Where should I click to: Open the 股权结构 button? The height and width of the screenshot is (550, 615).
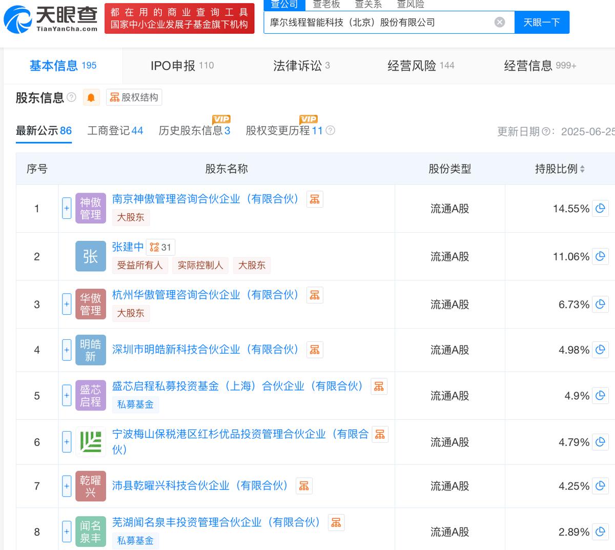134,97
